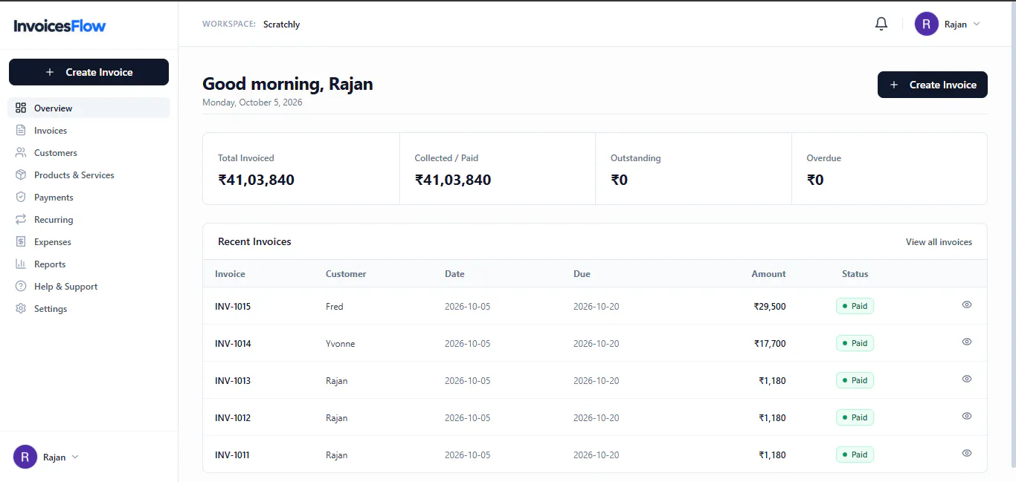
Task: Select the Products & Services box icon
Action: (21, 175)
